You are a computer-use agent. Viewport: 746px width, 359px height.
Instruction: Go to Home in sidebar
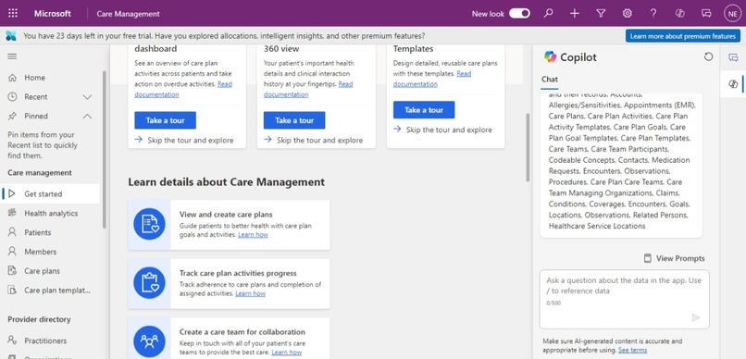point(35,78)
